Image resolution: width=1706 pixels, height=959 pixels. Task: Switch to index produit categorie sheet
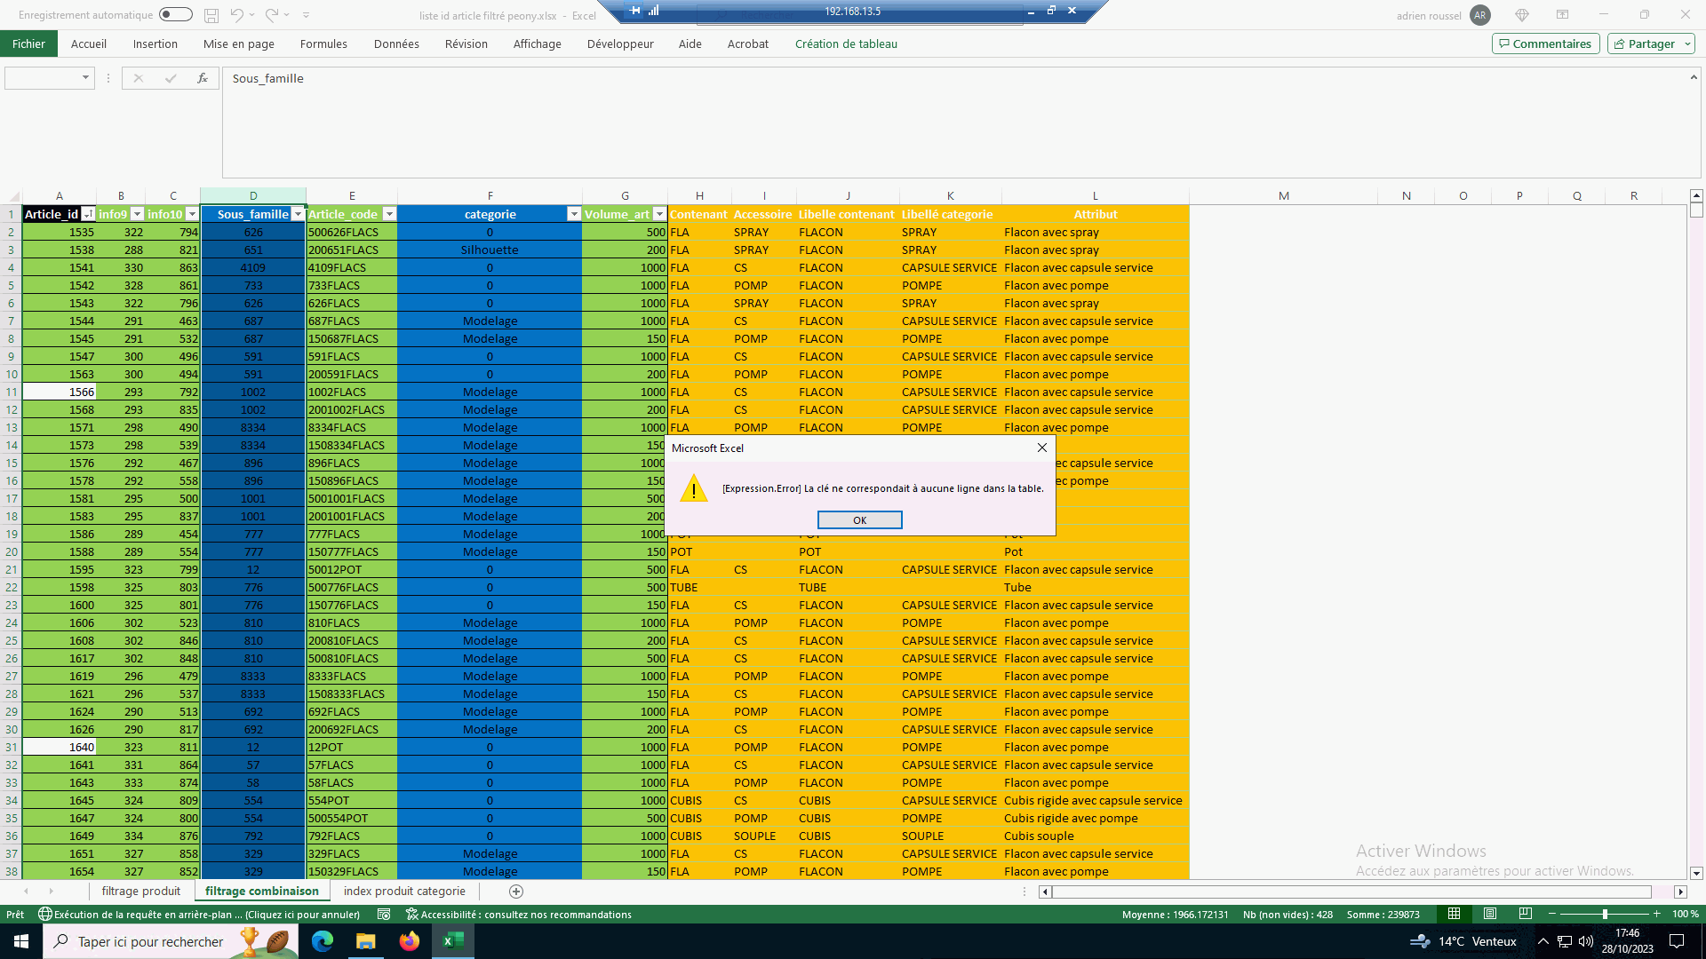(x=404, y=891)
